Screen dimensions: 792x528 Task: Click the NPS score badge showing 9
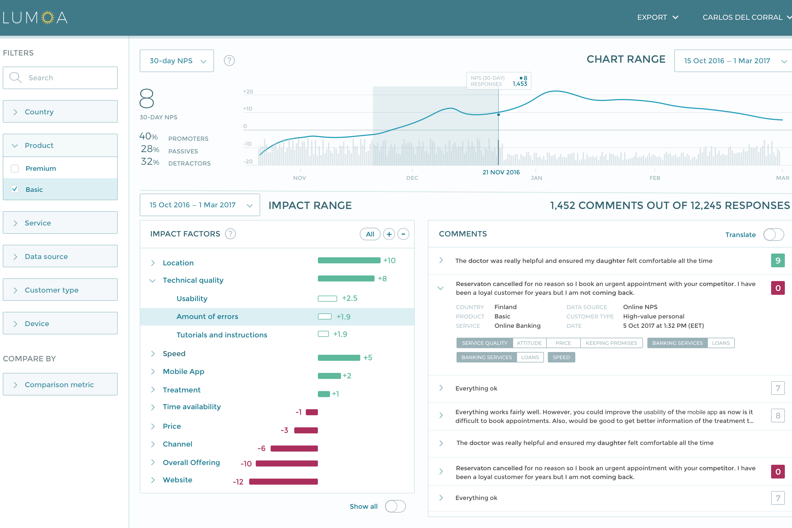click(x=778, y=260)
